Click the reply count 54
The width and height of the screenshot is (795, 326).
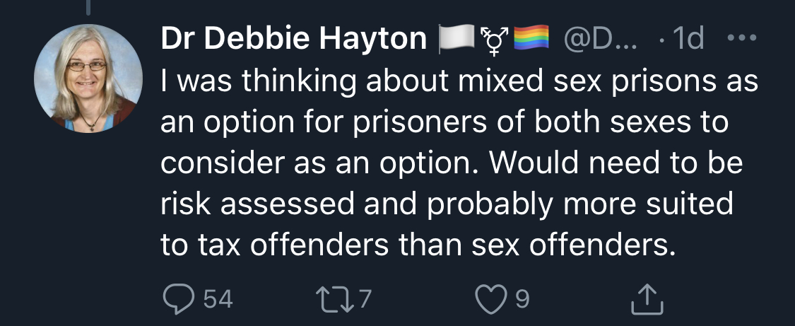(218, 301)
